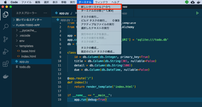
Task: Open the Run and Debug view
Action: [x=6, y=52]
